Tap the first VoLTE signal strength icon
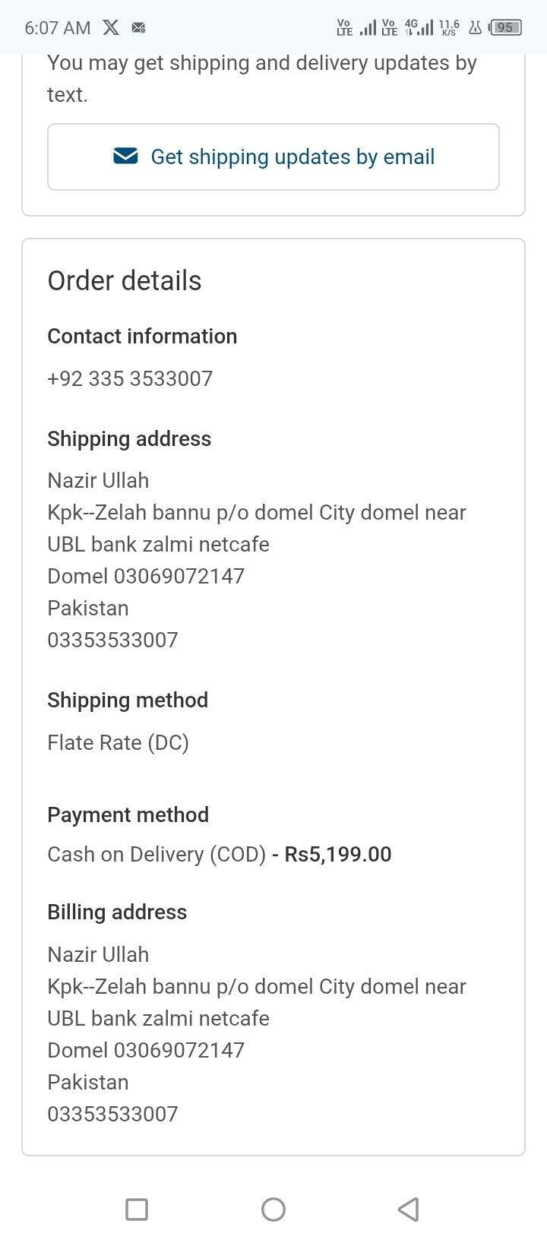The width and height of the screenshot is (547, 1246). (x=356, y=28)
